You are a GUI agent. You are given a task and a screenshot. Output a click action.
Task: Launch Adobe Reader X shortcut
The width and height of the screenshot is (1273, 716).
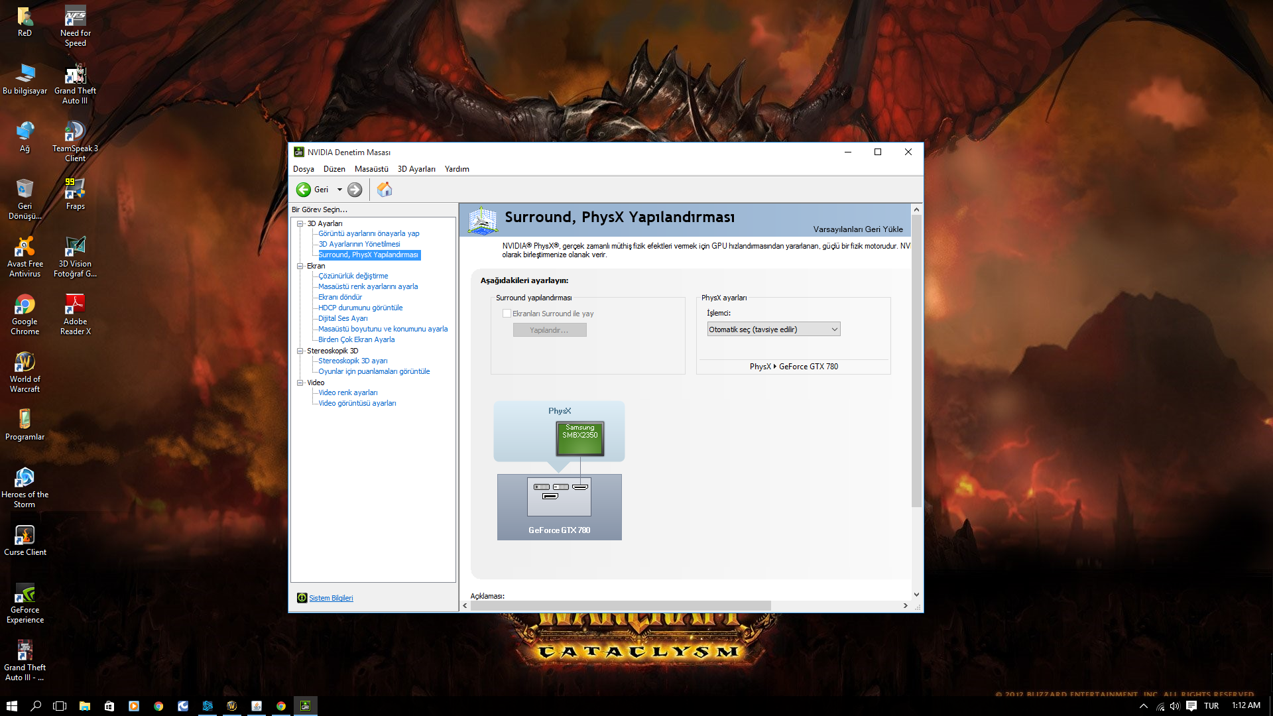pyautogui.click(x=76, y=315)
